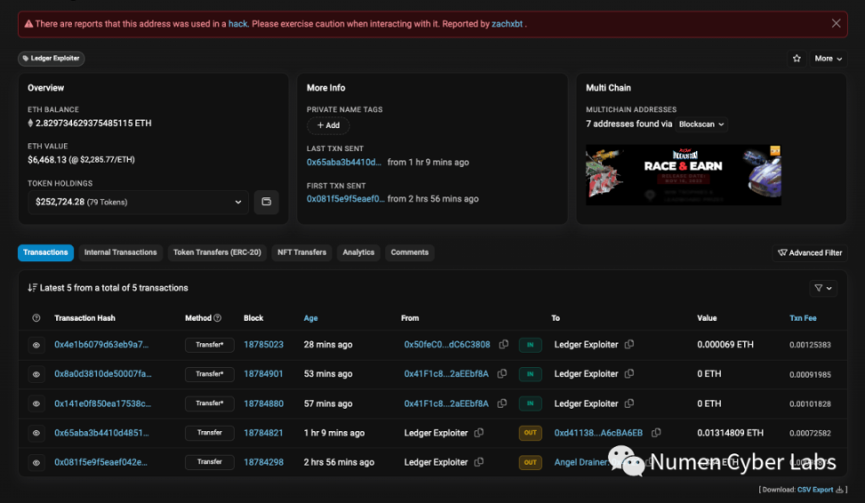This screenshot has width=865, height=503.
Task: Expand the Blockscan multichain dropdown
Action: (x=701, y=124)
